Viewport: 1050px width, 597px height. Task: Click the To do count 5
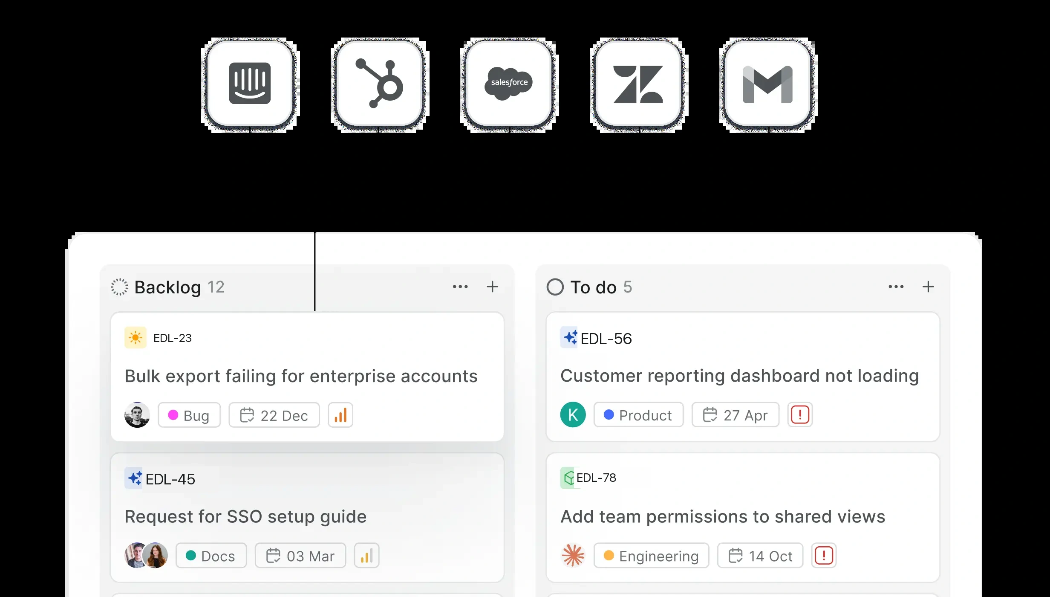[x=628, y=287]
